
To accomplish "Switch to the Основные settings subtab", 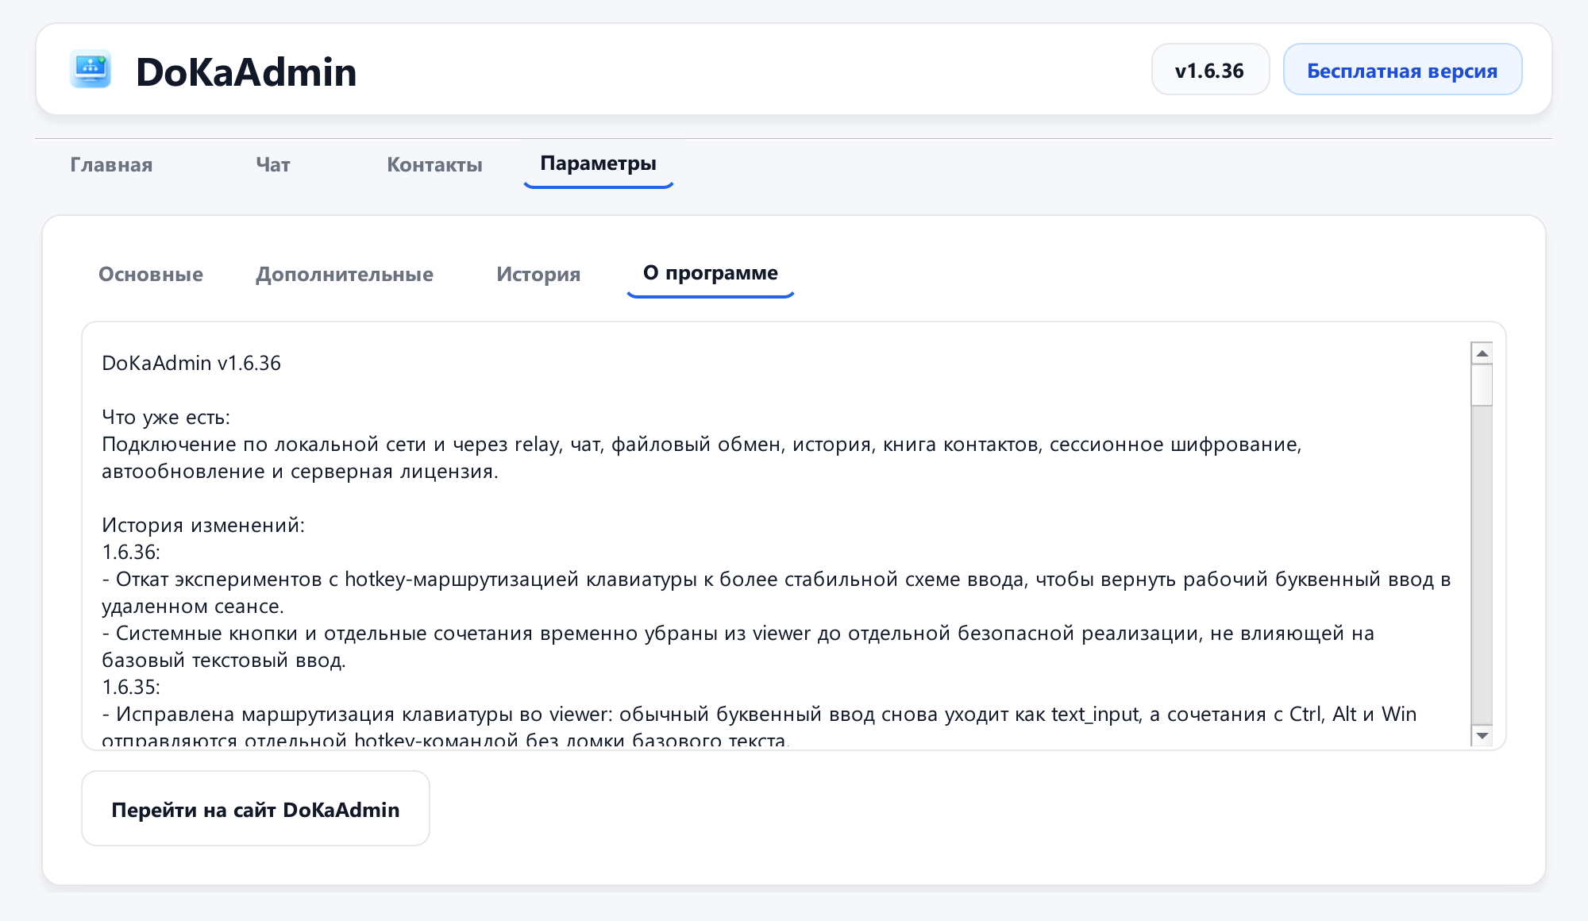I will 151,274.
